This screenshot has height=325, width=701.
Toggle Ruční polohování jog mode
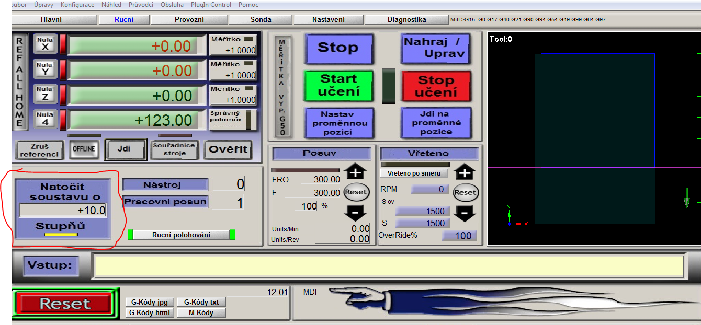pyautogui.click(x=181, y=235)
